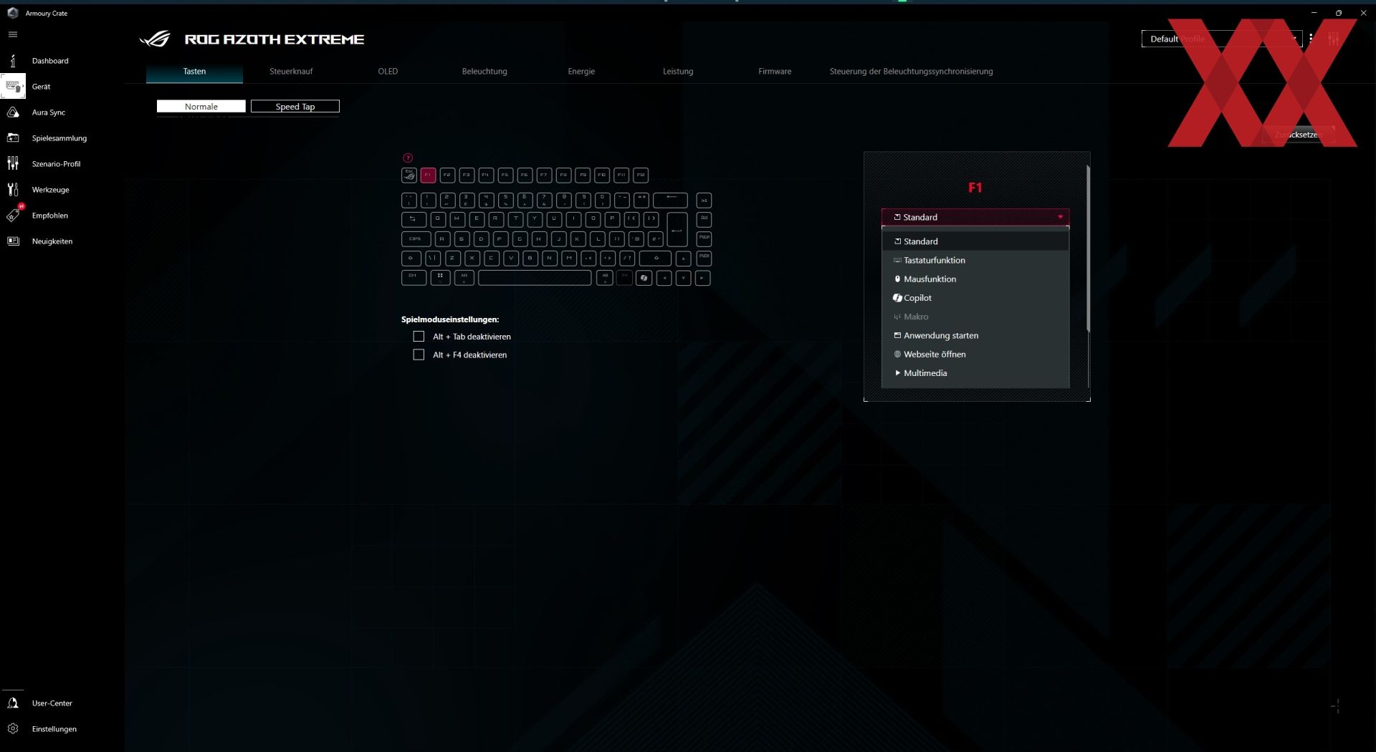
Task: Switch to the Leistung tab
Action: tap(678, 72)
